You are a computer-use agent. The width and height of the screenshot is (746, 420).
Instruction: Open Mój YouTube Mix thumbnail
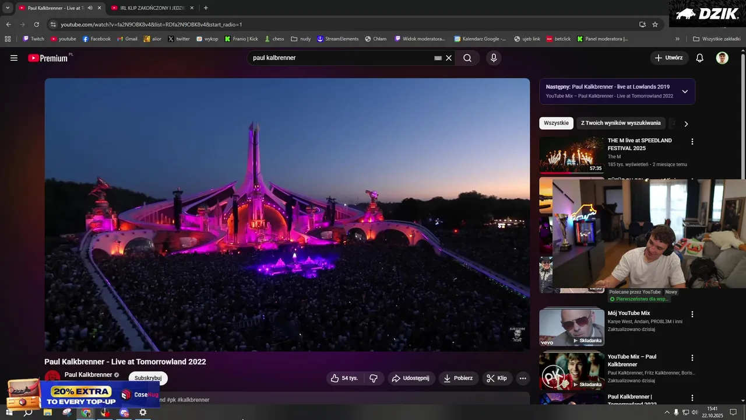tap(572, 327)
